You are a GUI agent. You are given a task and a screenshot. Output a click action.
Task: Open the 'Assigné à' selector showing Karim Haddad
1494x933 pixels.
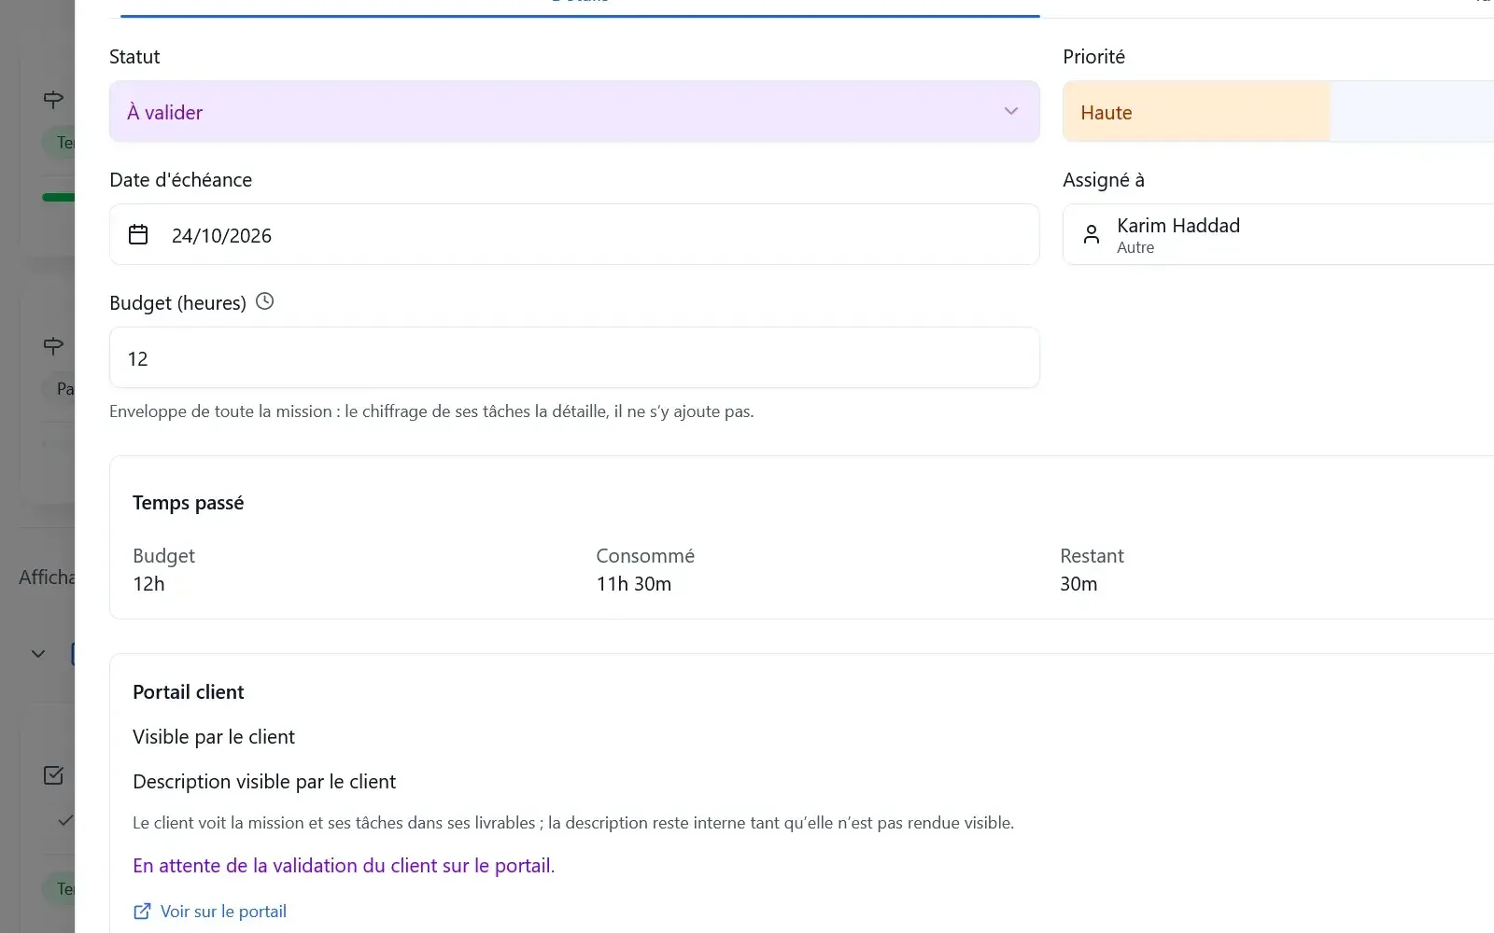click(1278, 234)
